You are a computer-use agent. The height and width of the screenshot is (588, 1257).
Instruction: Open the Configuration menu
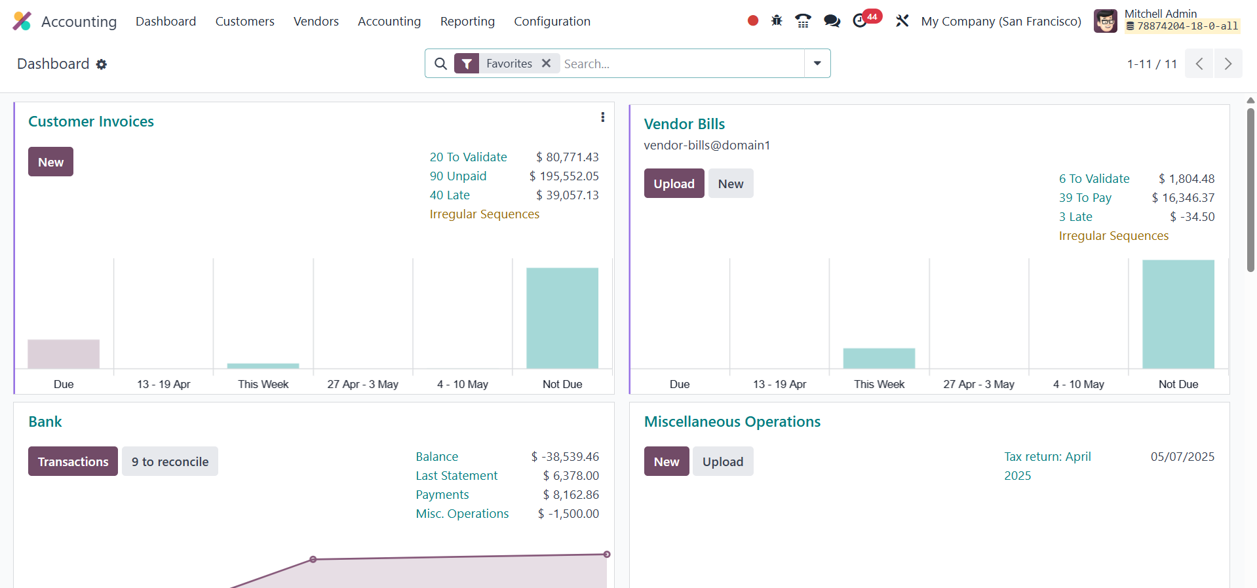[552, 21]
